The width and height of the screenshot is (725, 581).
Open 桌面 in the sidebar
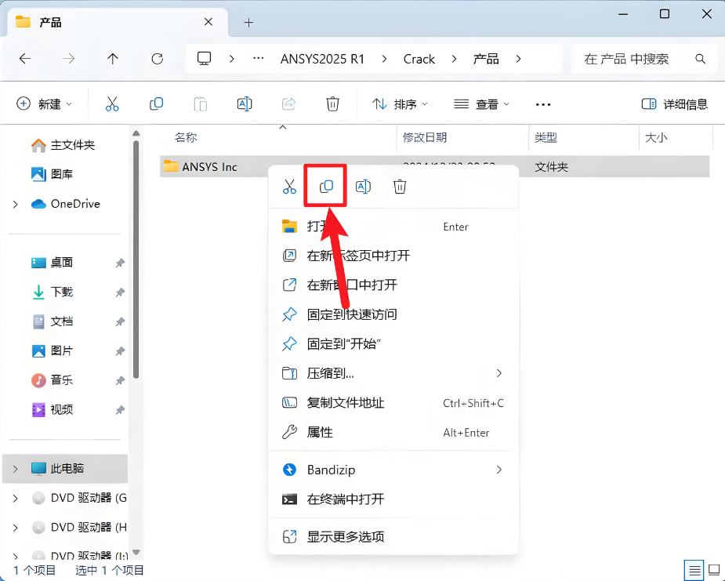pyautogui.click(x=53, y=263)
